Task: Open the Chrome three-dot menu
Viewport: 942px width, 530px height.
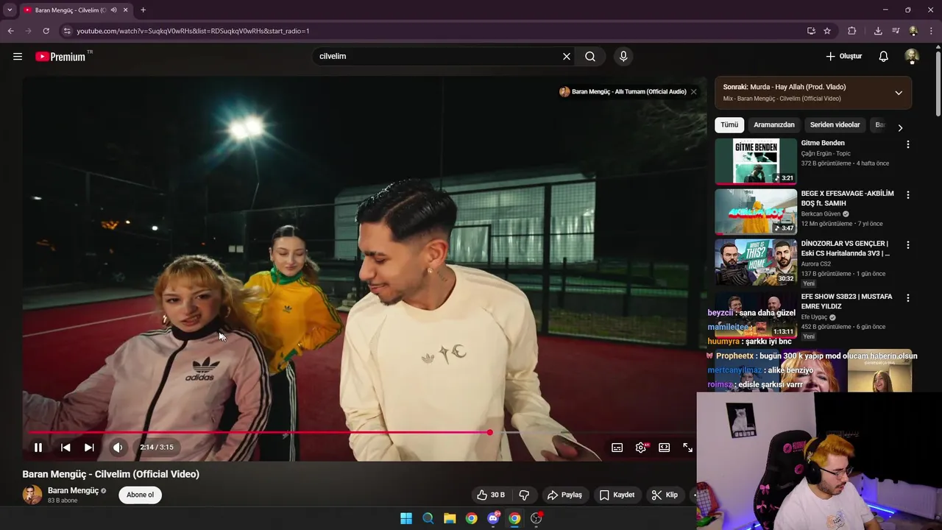Action: [x=930, y=31]
